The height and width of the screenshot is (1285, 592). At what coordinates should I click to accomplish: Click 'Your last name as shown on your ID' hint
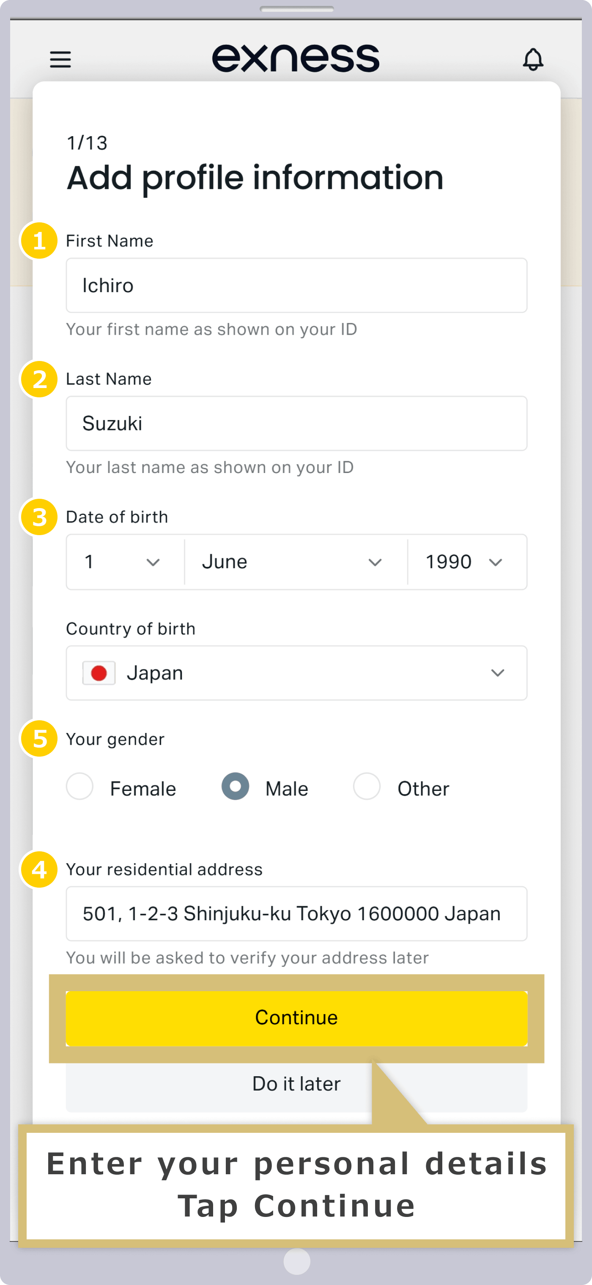(x=210, y=468)
